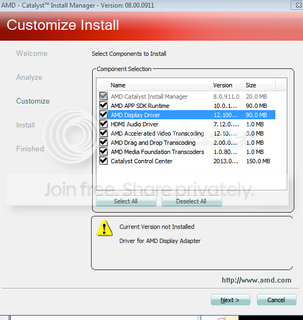Sort components by Size column header

(259, 85)
